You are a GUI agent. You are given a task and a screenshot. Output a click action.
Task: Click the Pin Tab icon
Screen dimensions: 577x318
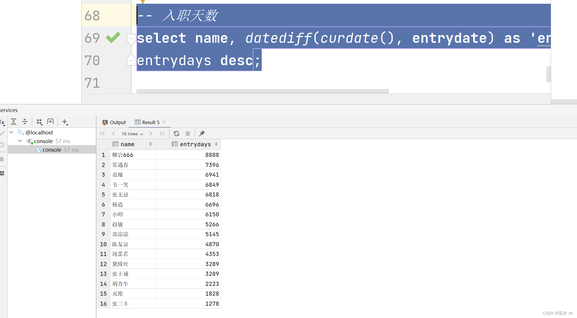tap(202, 134)
